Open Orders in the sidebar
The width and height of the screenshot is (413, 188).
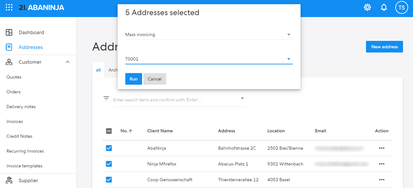pyautogui.click(x=14, y=92)
